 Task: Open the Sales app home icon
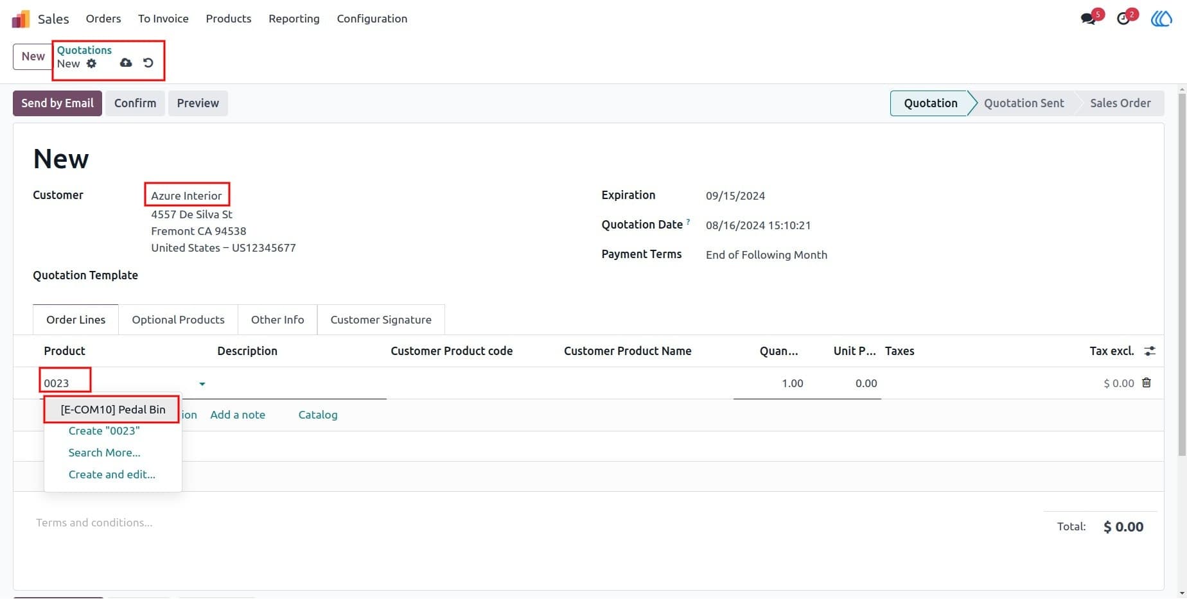point(21,19)
